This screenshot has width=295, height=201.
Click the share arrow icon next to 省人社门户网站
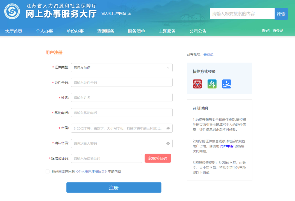[x=129, y=14]
